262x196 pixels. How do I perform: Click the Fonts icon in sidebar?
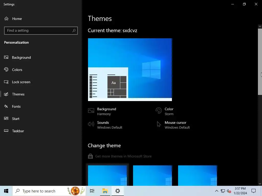6,106
